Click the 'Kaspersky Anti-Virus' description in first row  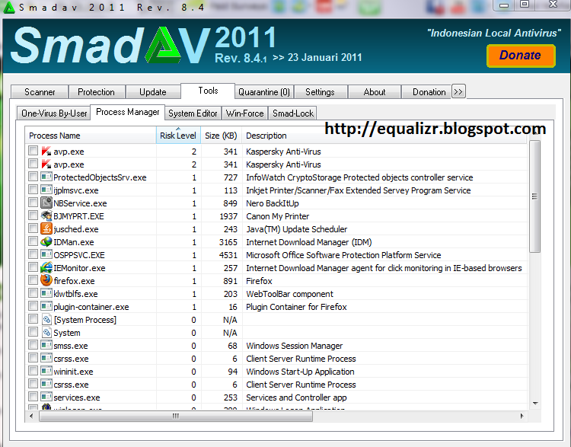(283, 152)
